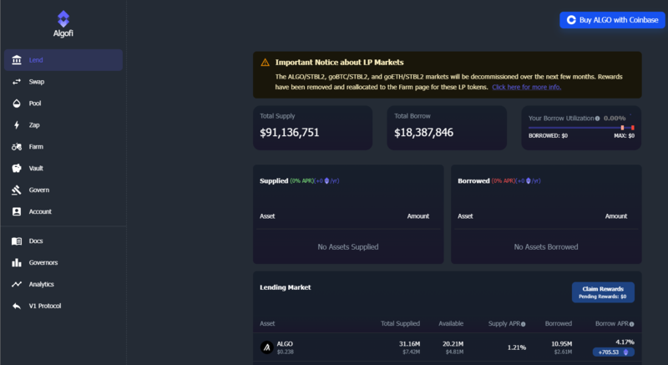Click the Governors bar chart icon

(17, 263)
